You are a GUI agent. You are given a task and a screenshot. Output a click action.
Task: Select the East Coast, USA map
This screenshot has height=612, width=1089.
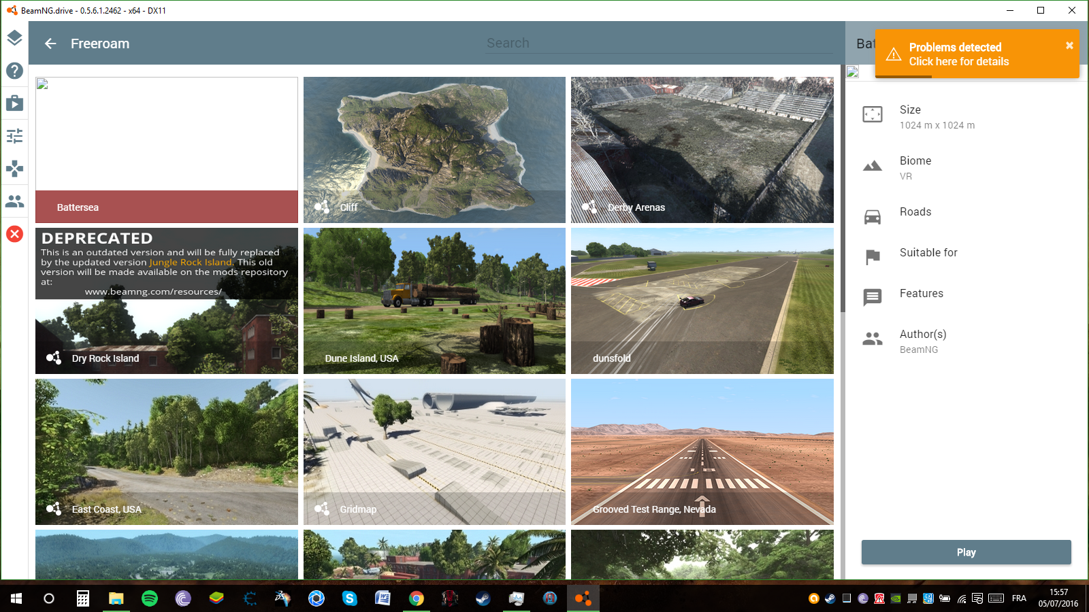(167, 452)
